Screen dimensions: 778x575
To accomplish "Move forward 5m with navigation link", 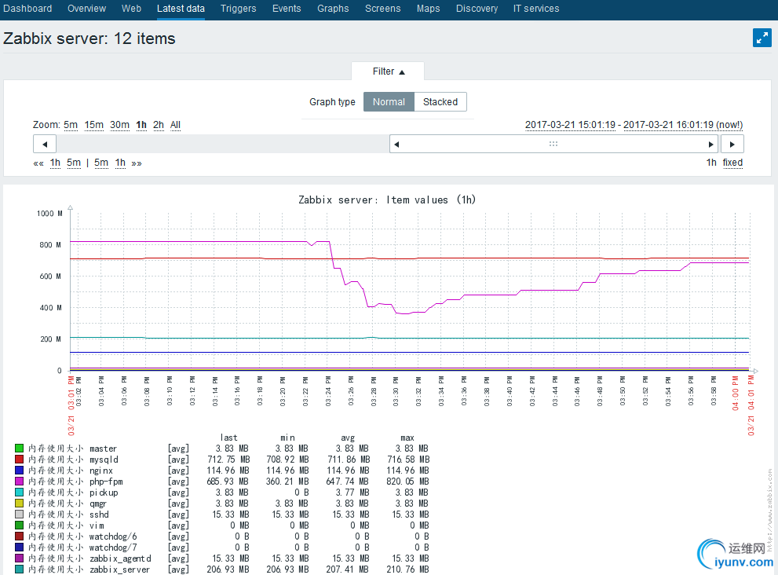I will 101,163.
